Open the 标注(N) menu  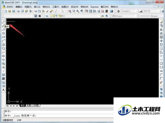(x=75, y=7)
